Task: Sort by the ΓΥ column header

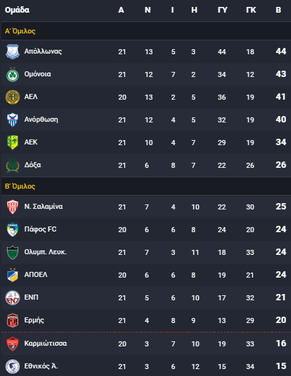Action: click(x=222, y=10)
